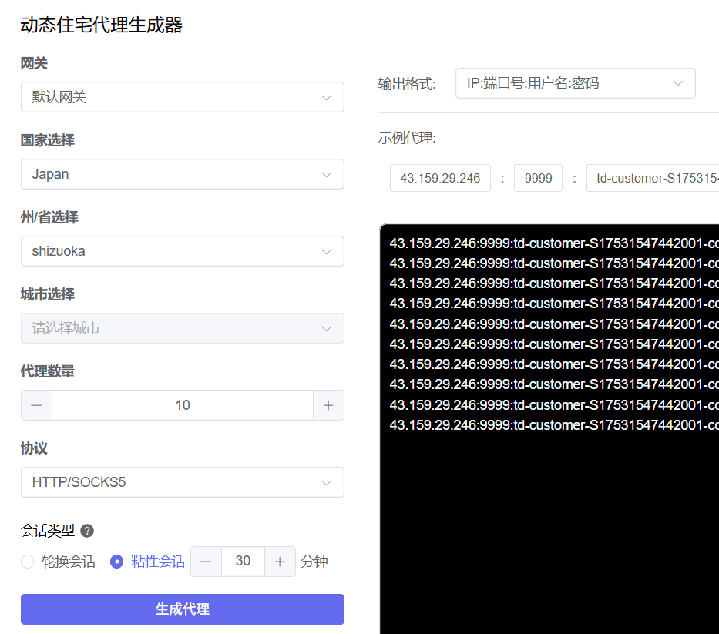Image resolution: width=719 pixels, height=634 pixels.
Task: Increase proxy quantity with plus button
Action: [x=328, y=405]
